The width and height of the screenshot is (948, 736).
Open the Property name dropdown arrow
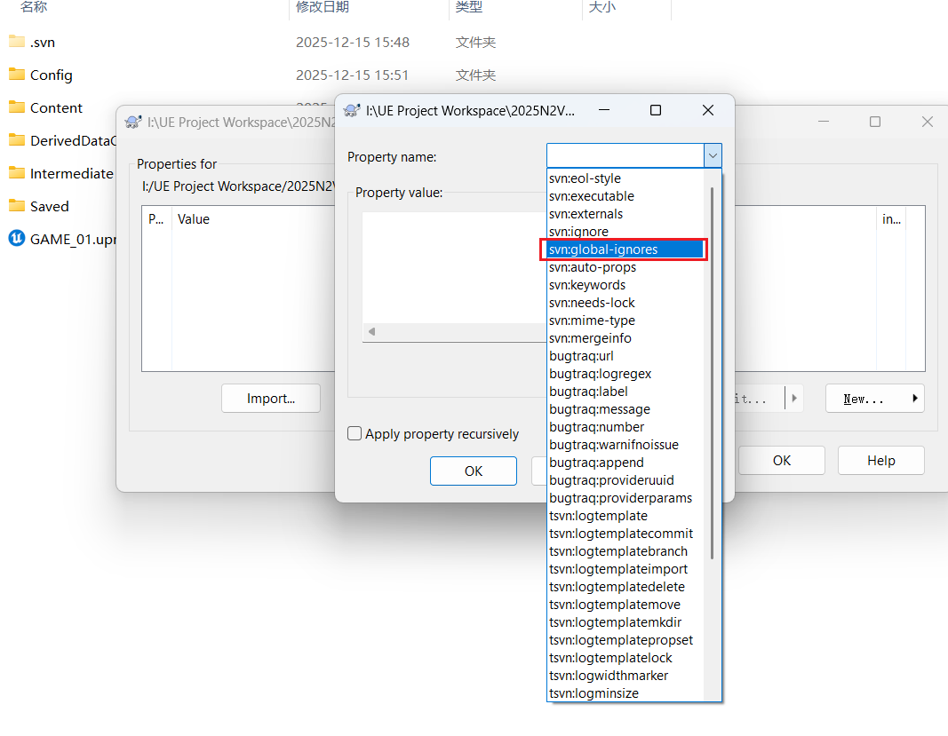(x=713, y=155)
